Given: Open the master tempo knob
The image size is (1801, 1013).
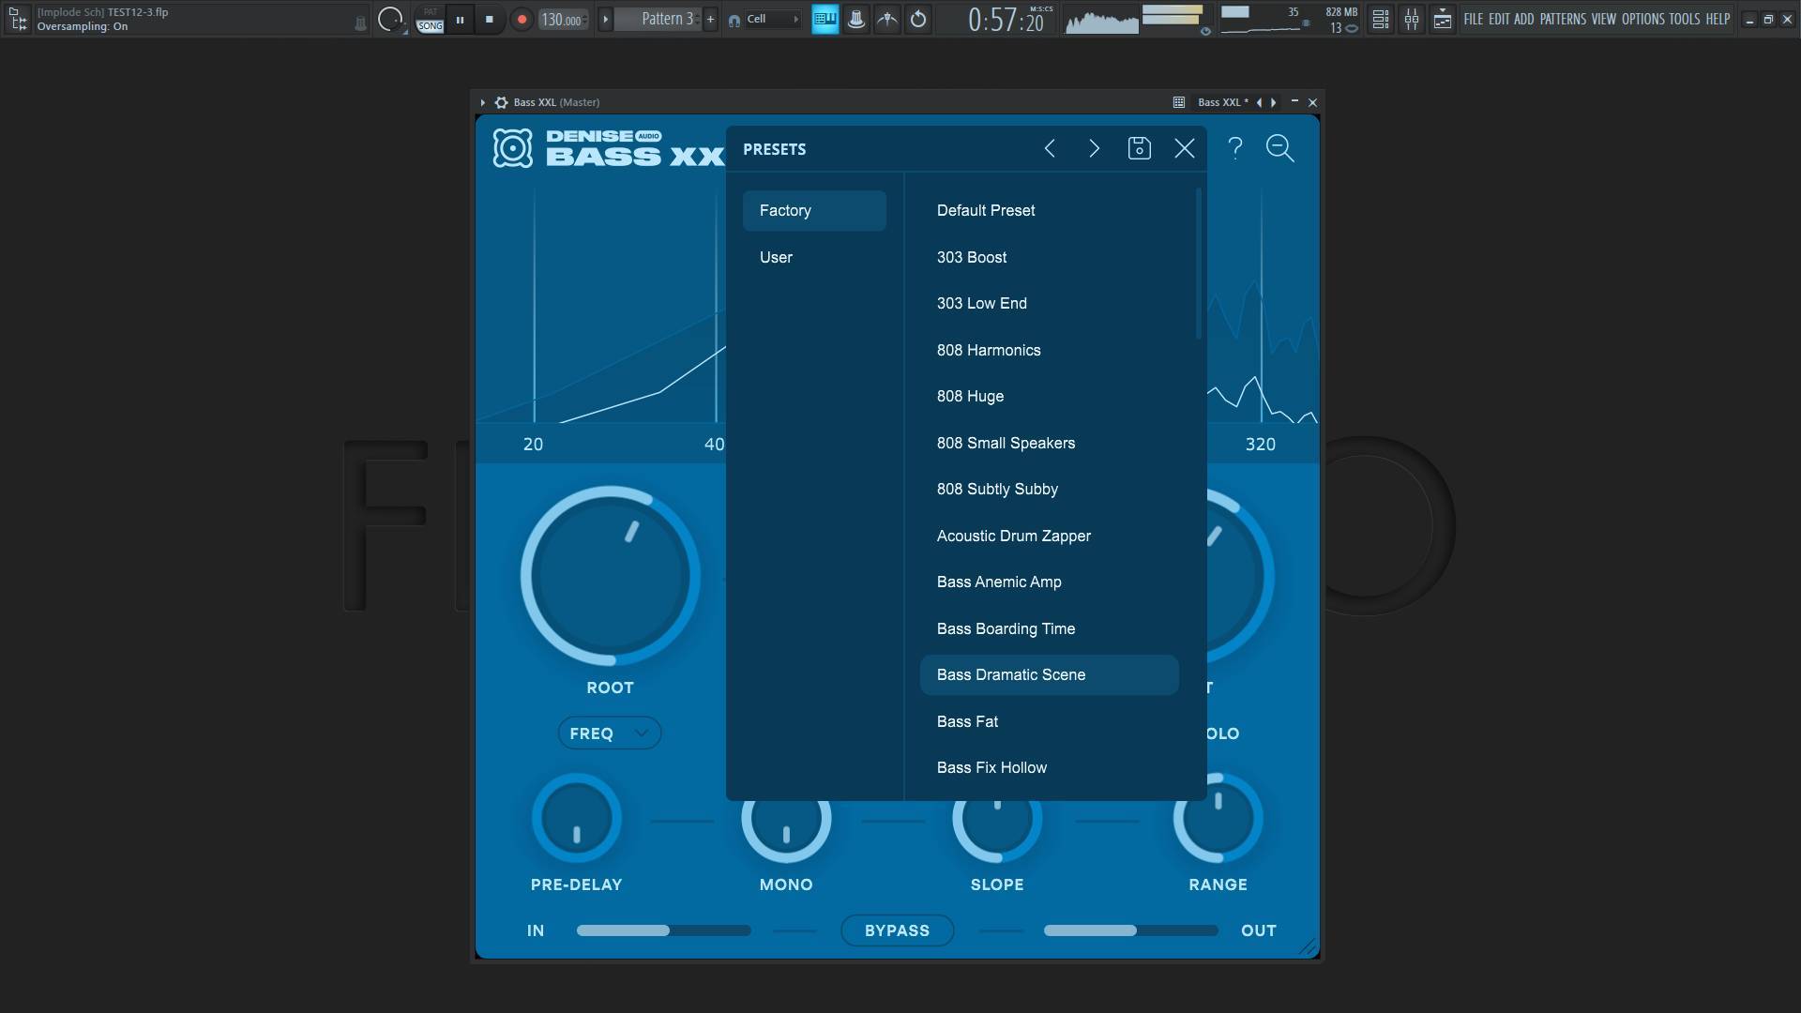Looking at the screenshot, I should coord(389,19).
